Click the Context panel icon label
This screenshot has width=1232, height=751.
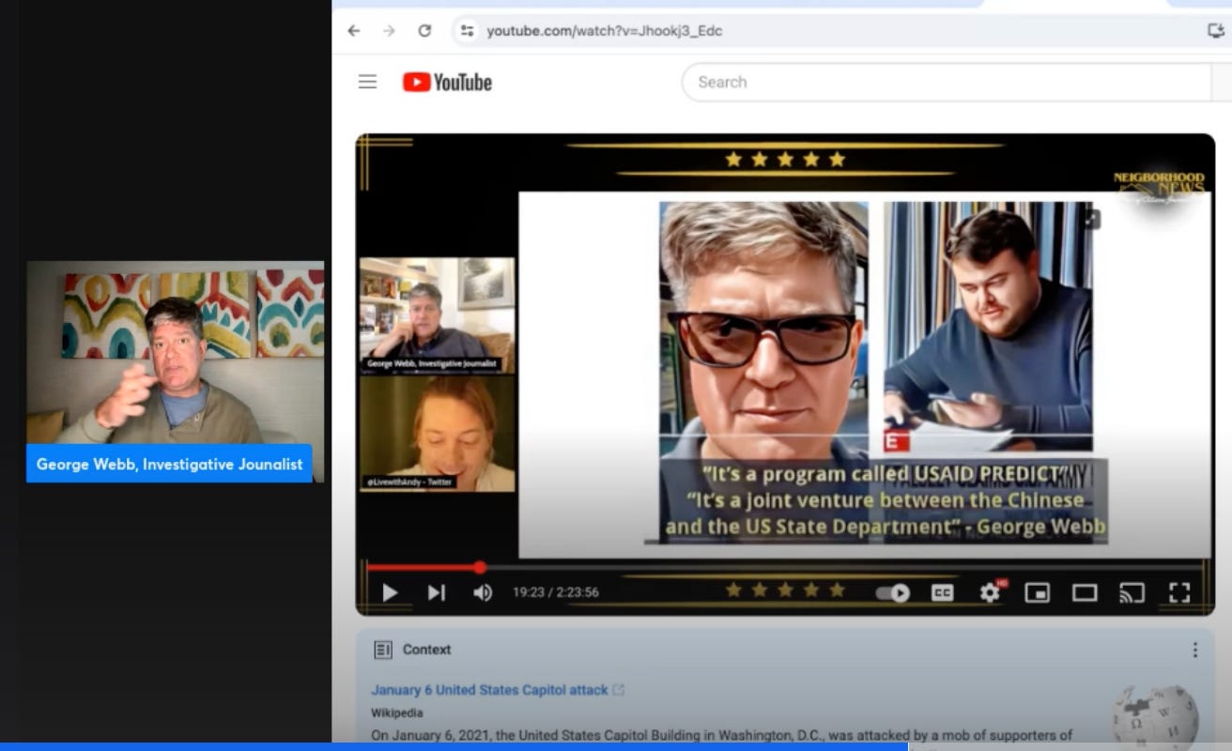[412, 650]
